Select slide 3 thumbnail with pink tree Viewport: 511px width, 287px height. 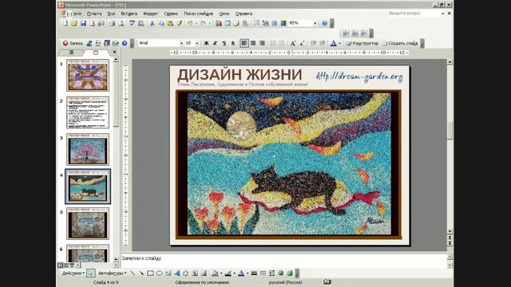(x=88, y=149)
